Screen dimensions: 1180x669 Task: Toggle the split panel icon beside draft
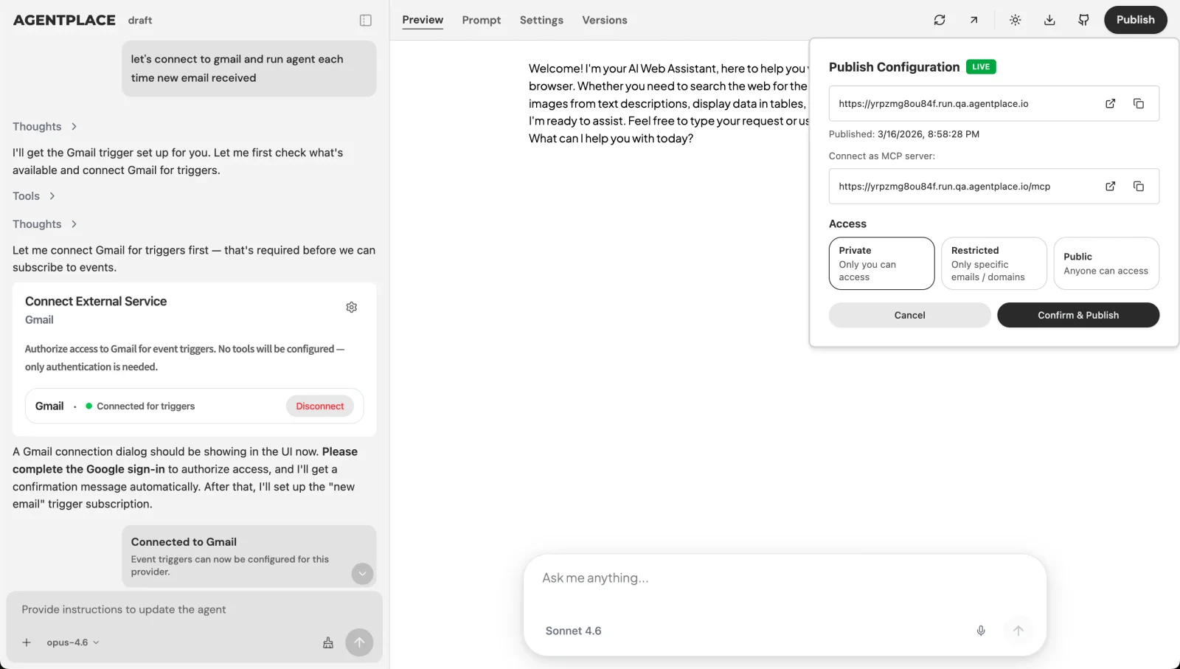pyautogui.click(x=366, y=20)
